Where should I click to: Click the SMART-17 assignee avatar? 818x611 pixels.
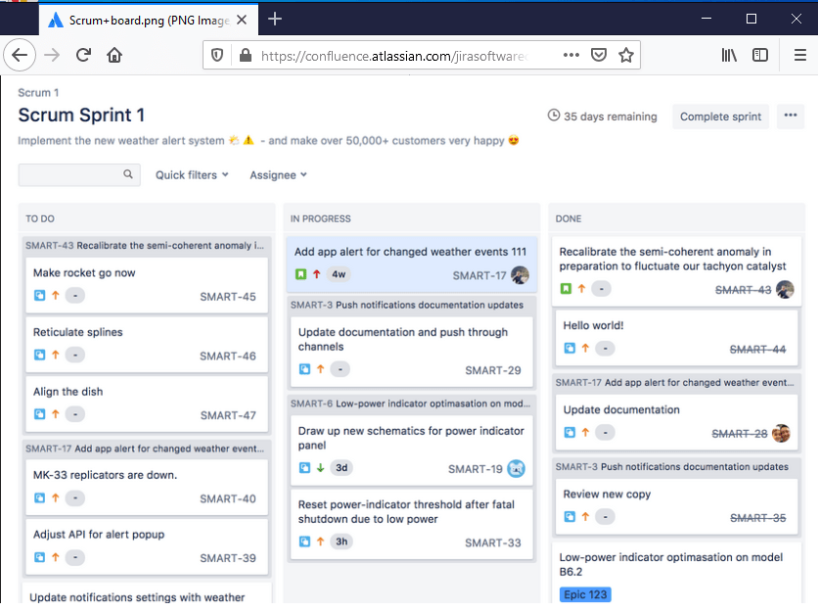coord(520,275)
